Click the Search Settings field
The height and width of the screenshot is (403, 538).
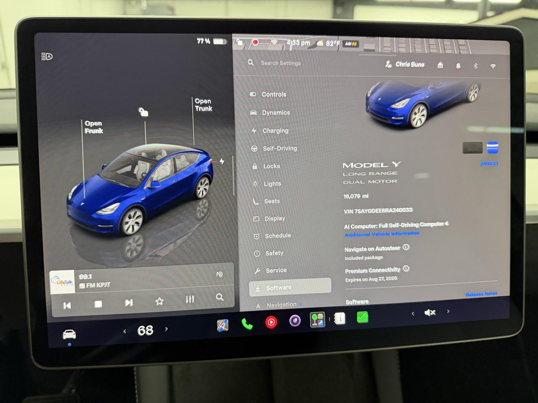[x=281, y=63]
